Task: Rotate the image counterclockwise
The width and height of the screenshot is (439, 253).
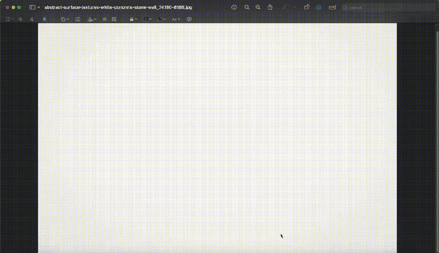Action: (306, 7)
